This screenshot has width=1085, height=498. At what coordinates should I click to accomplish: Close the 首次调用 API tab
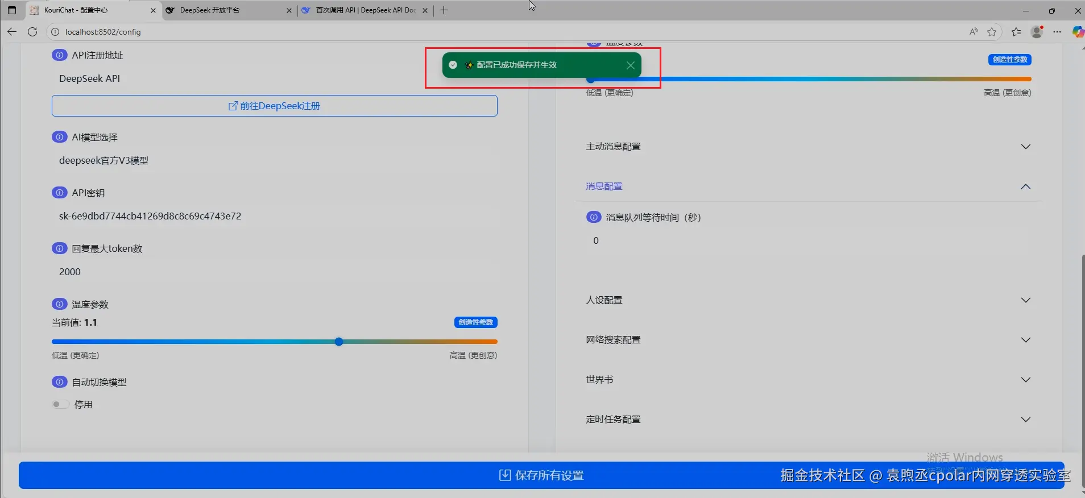tap(425, 10)
